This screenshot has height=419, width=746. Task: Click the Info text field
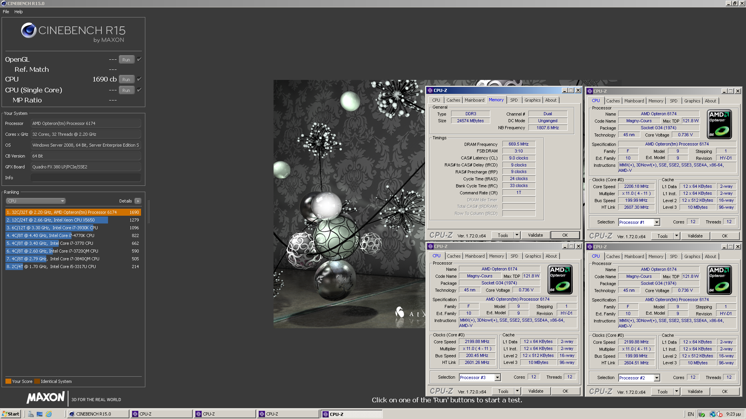click(86, 178)
